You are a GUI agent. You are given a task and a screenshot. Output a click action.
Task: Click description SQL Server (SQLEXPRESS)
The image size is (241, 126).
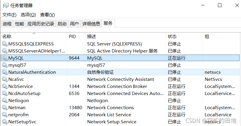click(115, 44)
